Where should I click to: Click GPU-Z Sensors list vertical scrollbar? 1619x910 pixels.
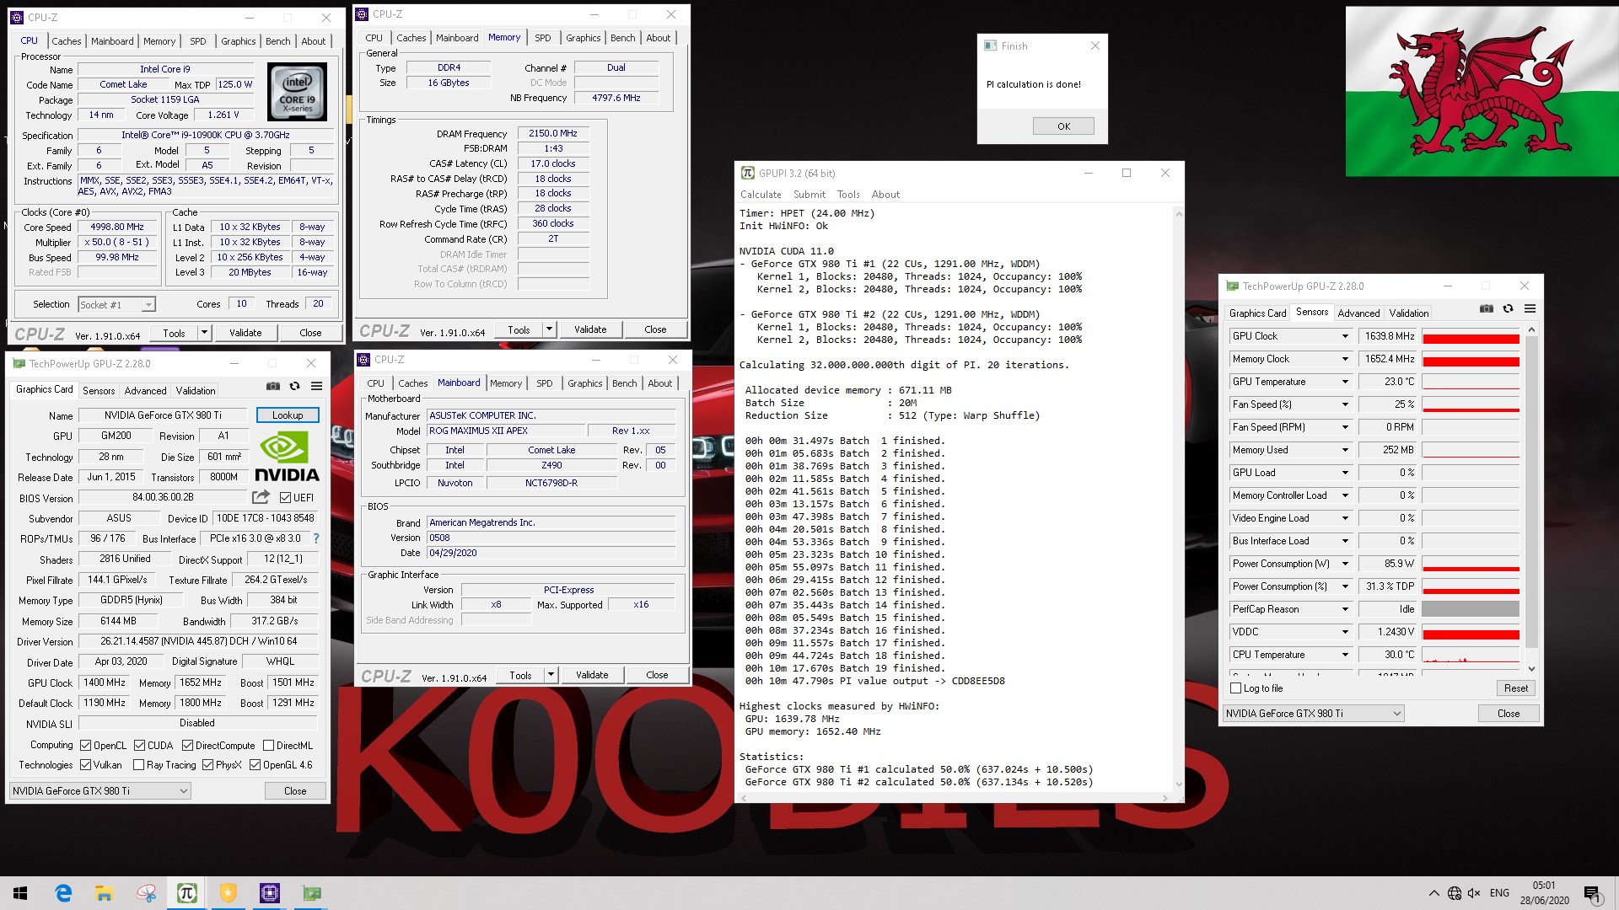(x=1532, y=499)
